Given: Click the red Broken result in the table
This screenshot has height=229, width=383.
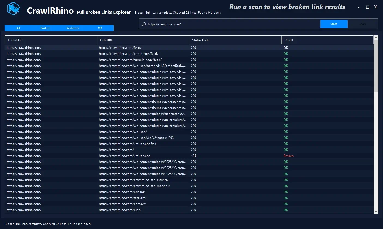Looking at the screenshot, I should pyautogui.click(x=288, y=156).
